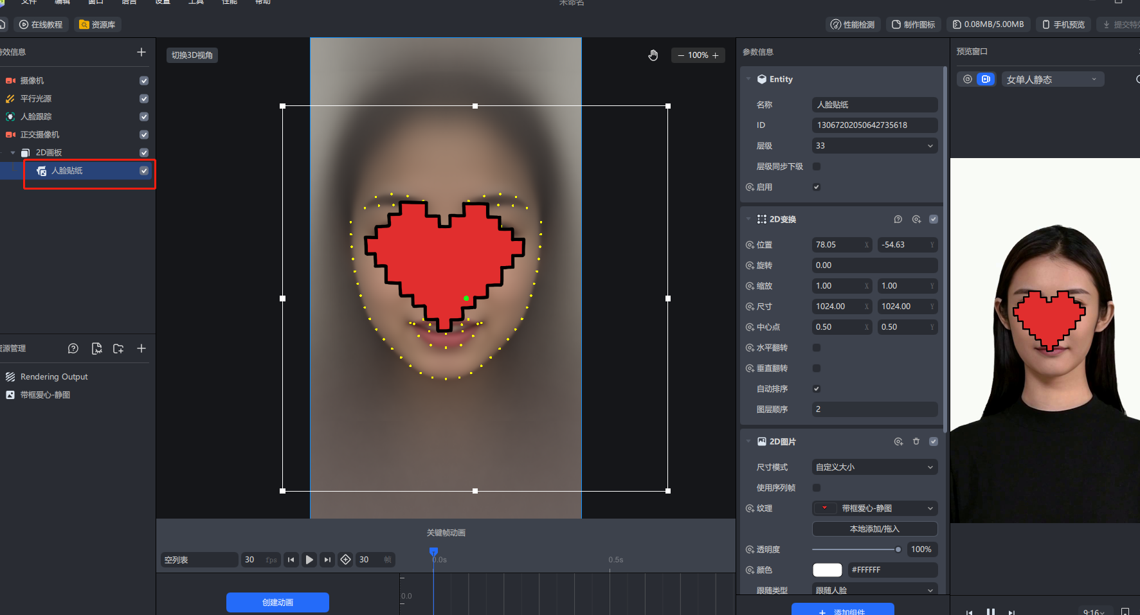The image size is (1140, 615).
Task: Toggle visibility checkbox of 人脸贴纸
Action: 144,170
